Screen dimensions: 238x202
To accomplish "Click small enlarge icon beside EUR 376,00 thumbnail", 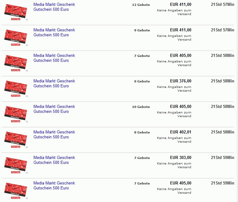I will (x=27, y=96).
